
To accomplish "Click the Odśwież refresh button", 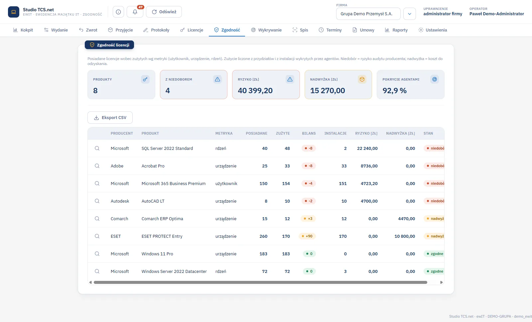I will tap(164, 12).
